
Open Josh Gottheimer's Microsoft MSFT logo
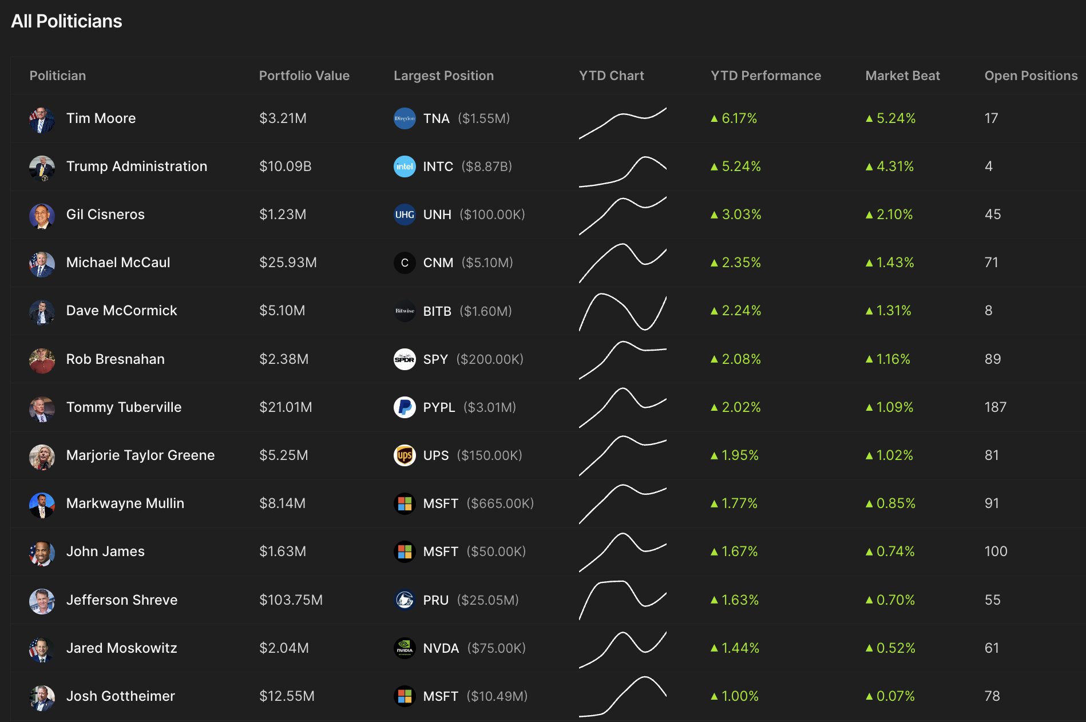405,696
